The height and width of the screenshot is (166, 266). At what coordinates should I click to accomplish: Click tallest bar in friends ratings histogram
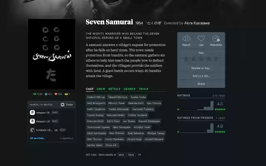click(x=212, y=128)
